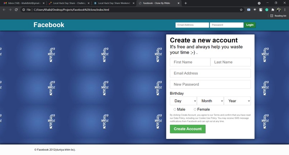The height and width of the screenshot is (155, 289).
Task: Click the signup Email Address field
Action: pyautogui.click(x=210, y=73)
